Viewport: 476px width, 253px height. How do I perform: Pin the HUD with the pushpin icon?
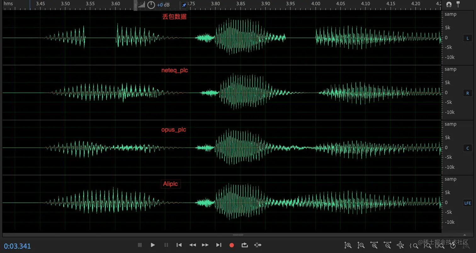184,5
